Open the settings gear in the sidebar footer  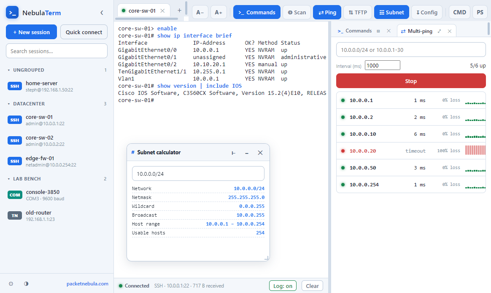point(11,284)
